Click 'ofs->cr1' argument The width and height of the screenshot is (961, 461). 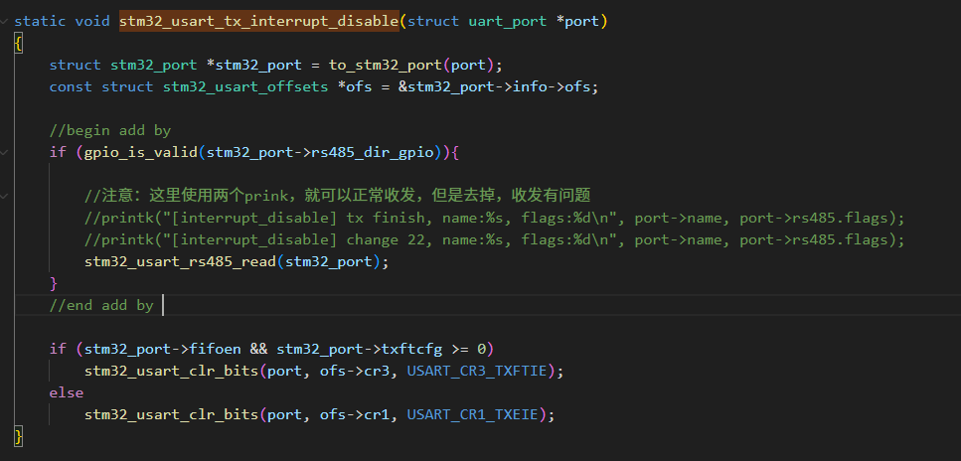pos(355,415)
